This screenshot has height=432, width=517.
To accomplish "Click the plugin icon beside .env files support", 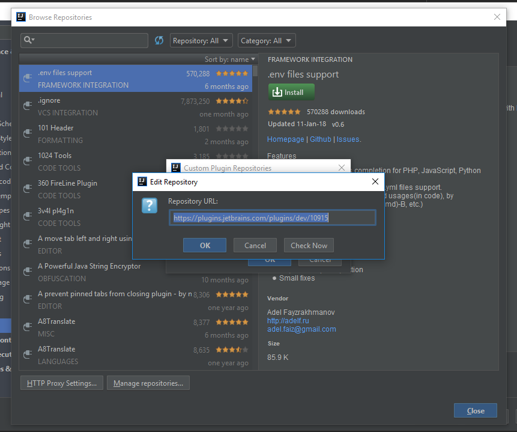I will (x=28, y=78).
